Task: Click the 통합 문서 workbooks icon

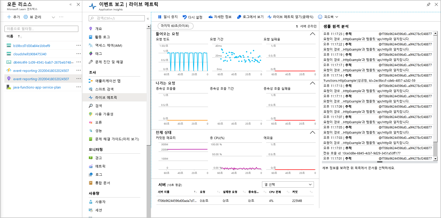Action: [91, 183]
